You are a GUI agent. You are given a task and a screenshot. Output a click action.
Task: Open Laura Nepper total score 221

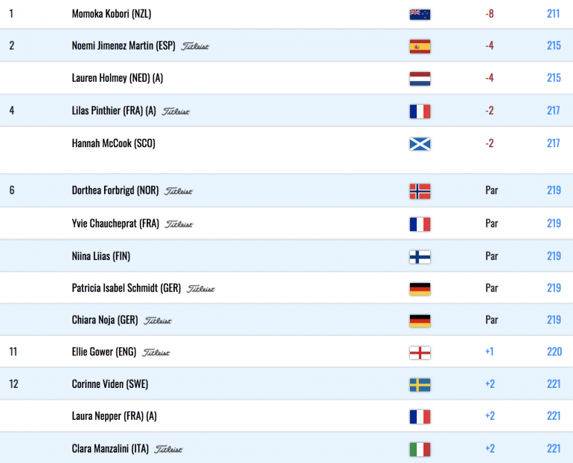(554, 416)
